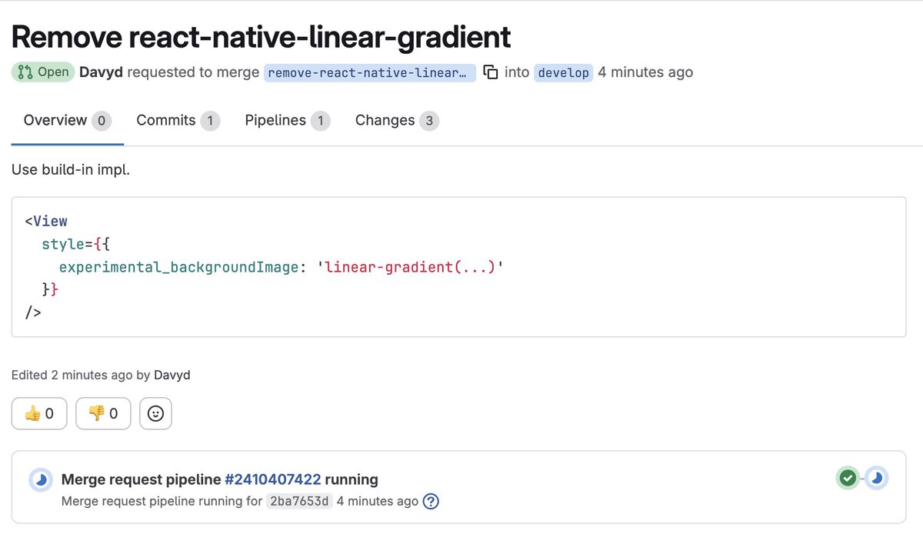Click the Open status badge
Image resolution: width=923 pixels, height=534 pixels.
pyautogui.click(x=43, y=72)
